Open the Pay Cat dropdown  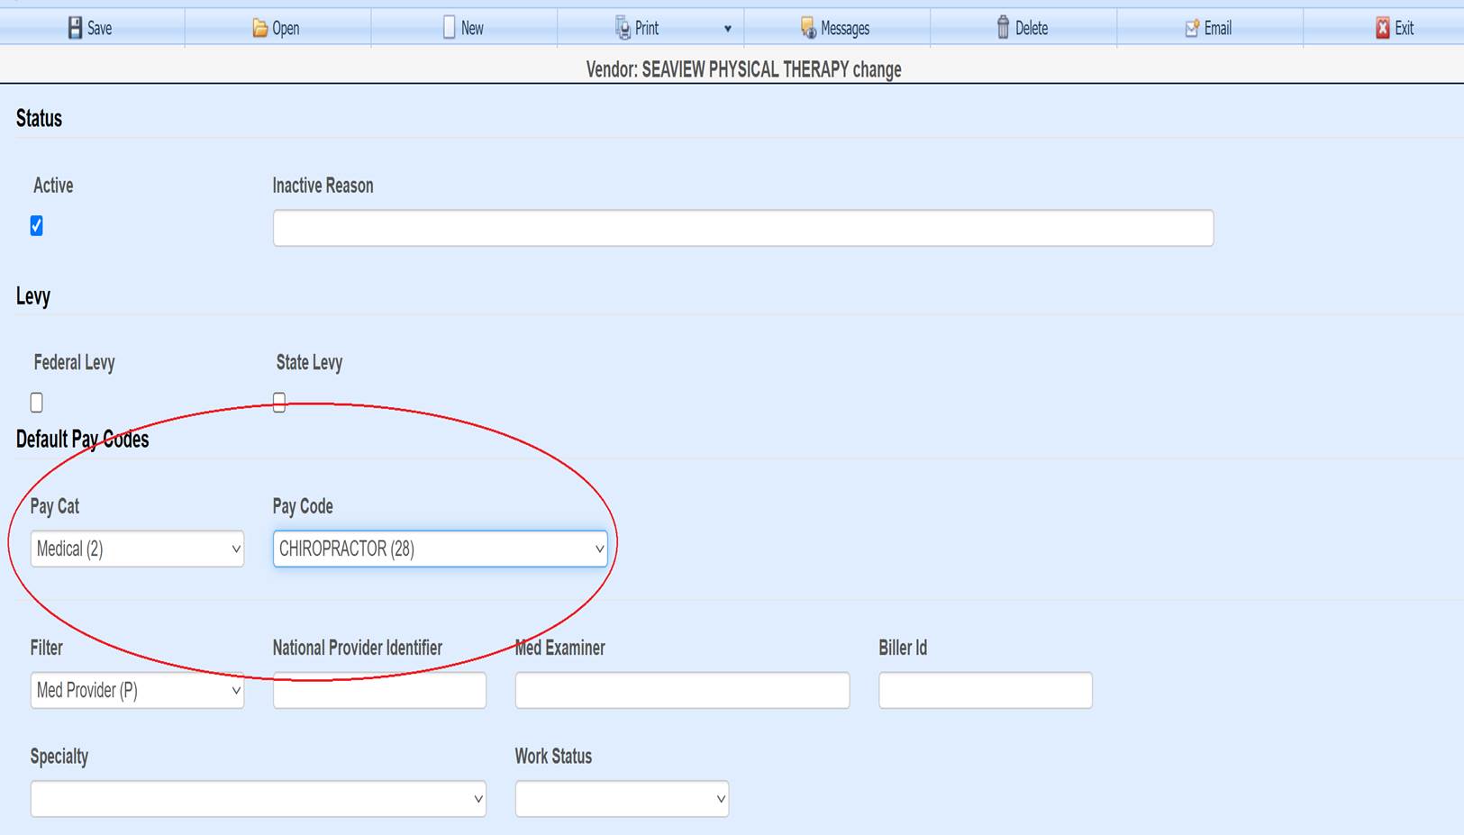point(137,549)
